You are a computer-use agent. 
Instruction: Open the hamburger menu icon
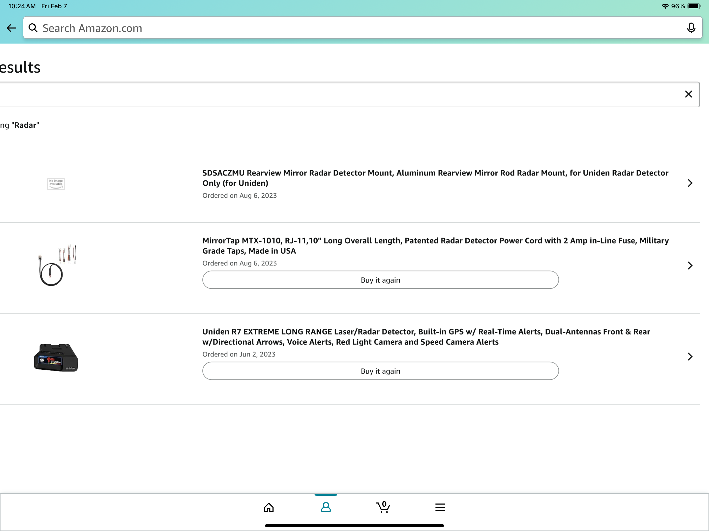440,507
